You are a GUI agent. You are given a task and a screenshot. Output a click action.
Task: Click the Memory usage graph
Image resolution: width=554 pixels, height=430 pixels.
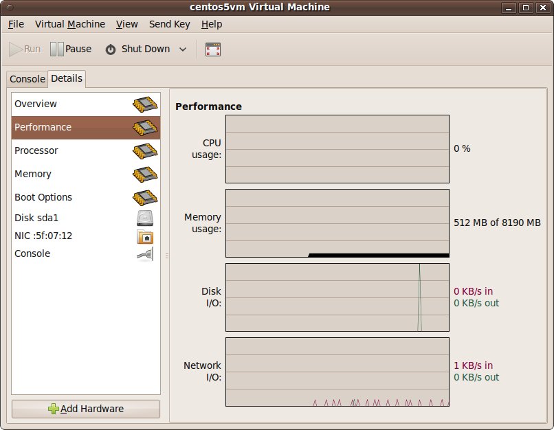[337, 223]
